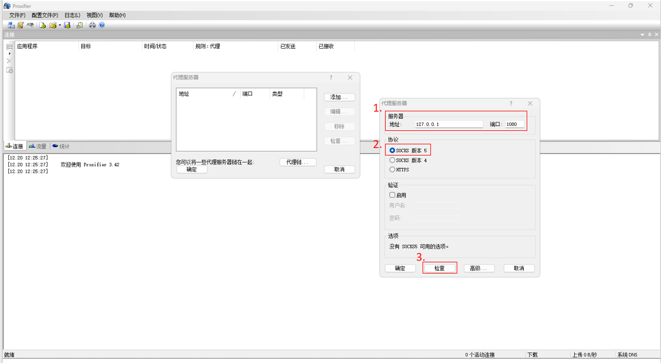The height and width of the screenshot is (363, 661).
Task: Click the New Profile toolbar icon
Action: (42, 25)
